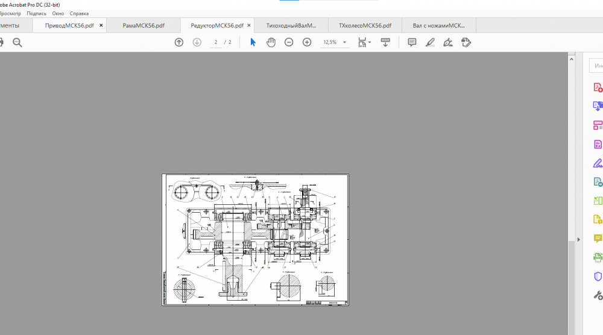Open the yellow Comment tool in sidebar
Image resolution: width=603 pixels, height=335 pixels.
(598, 239)
